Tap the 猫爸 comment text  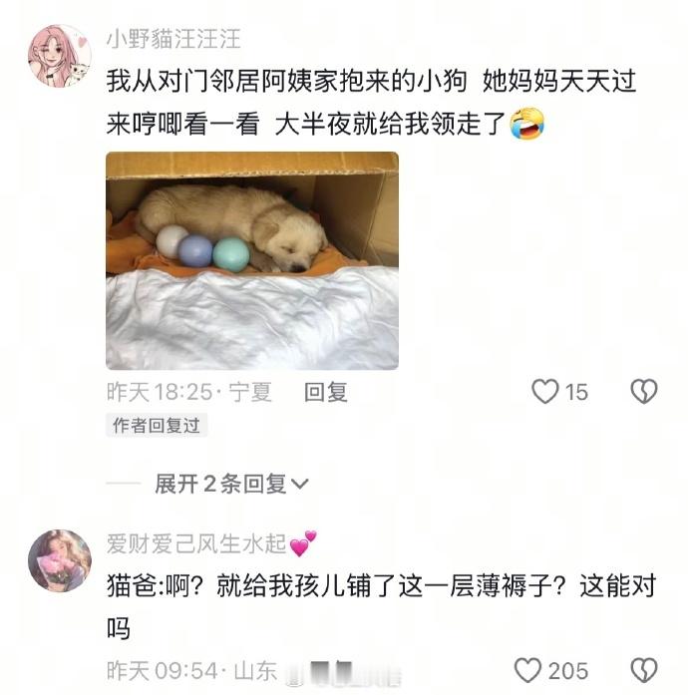[x=381, y=607]
